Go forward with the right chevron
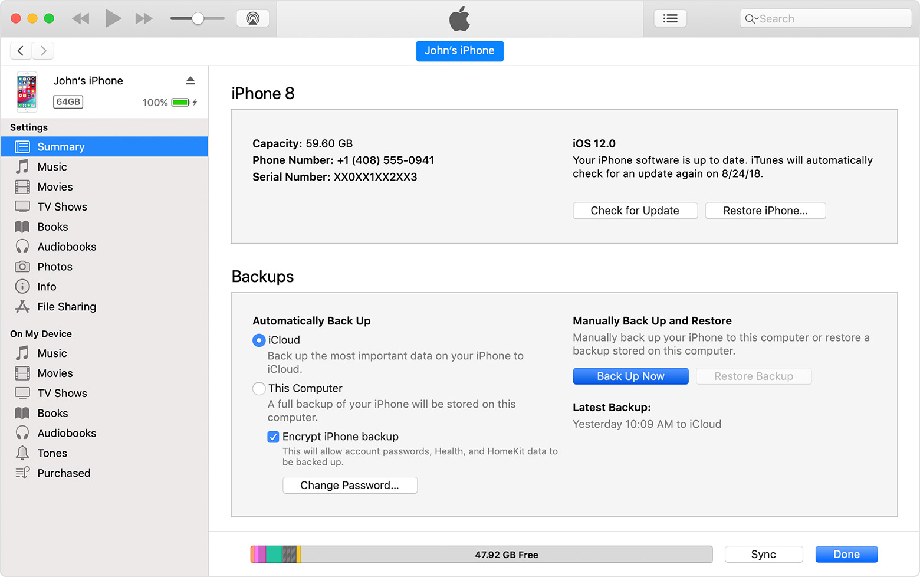 (x=43, y=51)
